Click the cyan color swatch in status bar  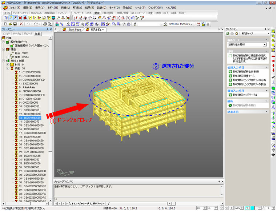[x=252, y=208]
